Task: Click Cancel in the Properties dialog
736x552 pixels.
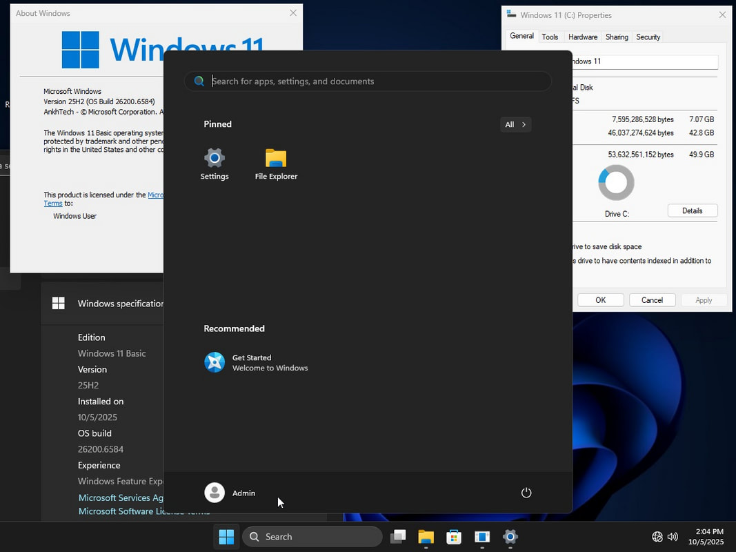Action: click(652, 300)
